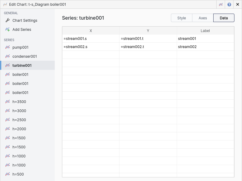Edit the =stream001.s X cell
The image size is (242, 181).
click(90, 39)
